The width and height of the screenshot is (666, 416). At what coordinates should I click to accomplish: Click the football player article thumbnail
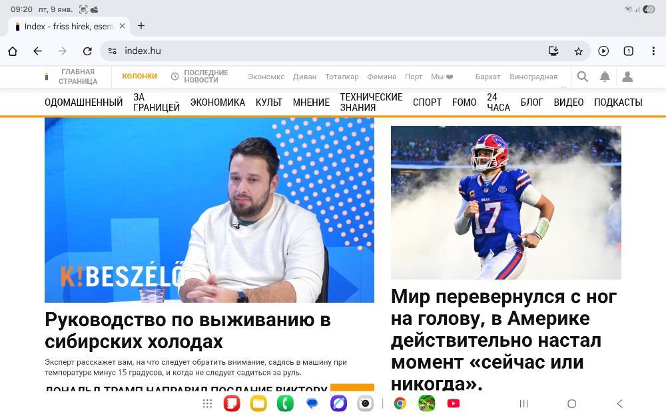coord(506,202)
